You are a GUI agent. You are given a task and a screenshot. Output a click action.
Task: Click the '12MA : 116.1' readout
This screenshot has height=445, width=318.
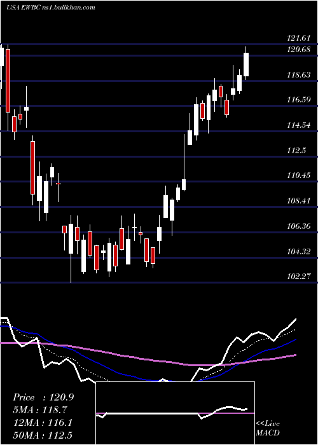coord(43,423)
